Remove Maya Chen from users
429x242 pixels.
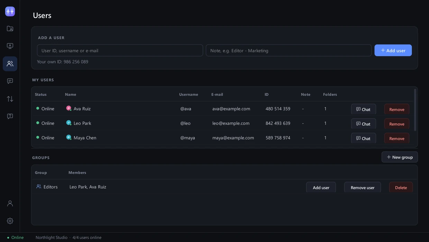click(x=397, y=138)
